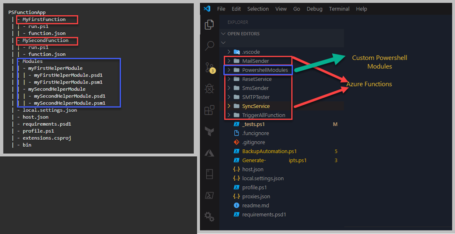Image resolution: width=455 pixels, height=234 pixels.
Task: Open the BackupAutomation.ps1 file
Action: [269, 151]
